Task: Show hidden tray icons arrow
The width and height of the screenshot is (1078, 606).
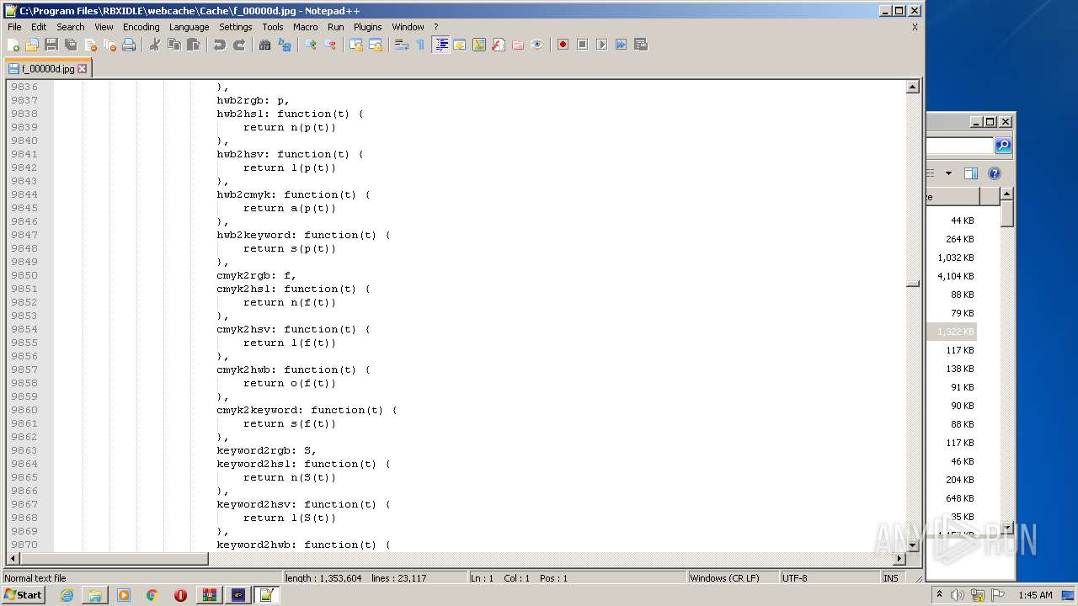Action: (940, 595)
